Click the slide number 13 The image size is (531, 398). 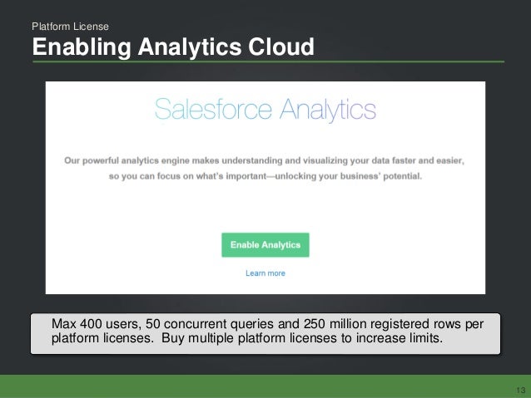[x=521, y=391]
